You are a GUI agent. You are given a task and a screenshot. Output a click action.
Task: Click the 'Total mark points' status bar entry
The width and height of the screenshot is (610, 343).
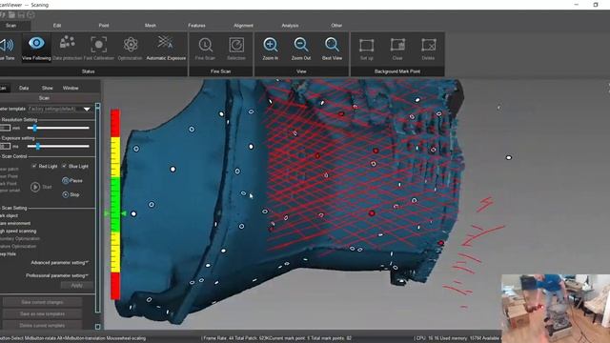click(331, 338)
